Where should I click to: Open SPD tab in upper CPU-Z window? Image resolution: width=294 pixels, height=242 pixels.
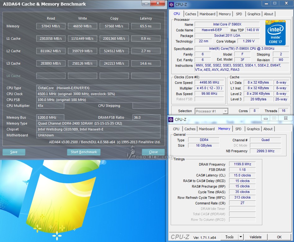[x=239, y=14]
